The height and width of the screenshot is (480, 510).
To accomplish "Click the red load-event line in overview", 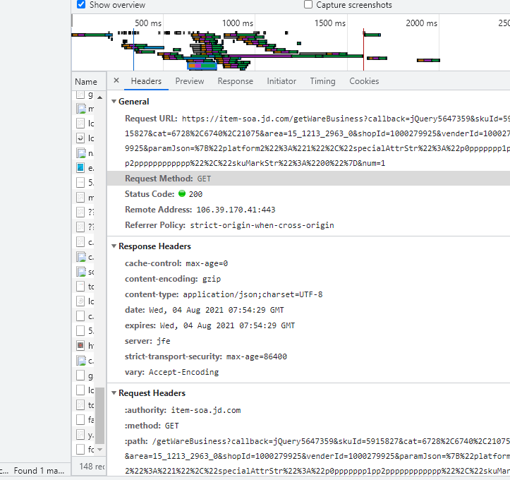I will click(363, 49).
